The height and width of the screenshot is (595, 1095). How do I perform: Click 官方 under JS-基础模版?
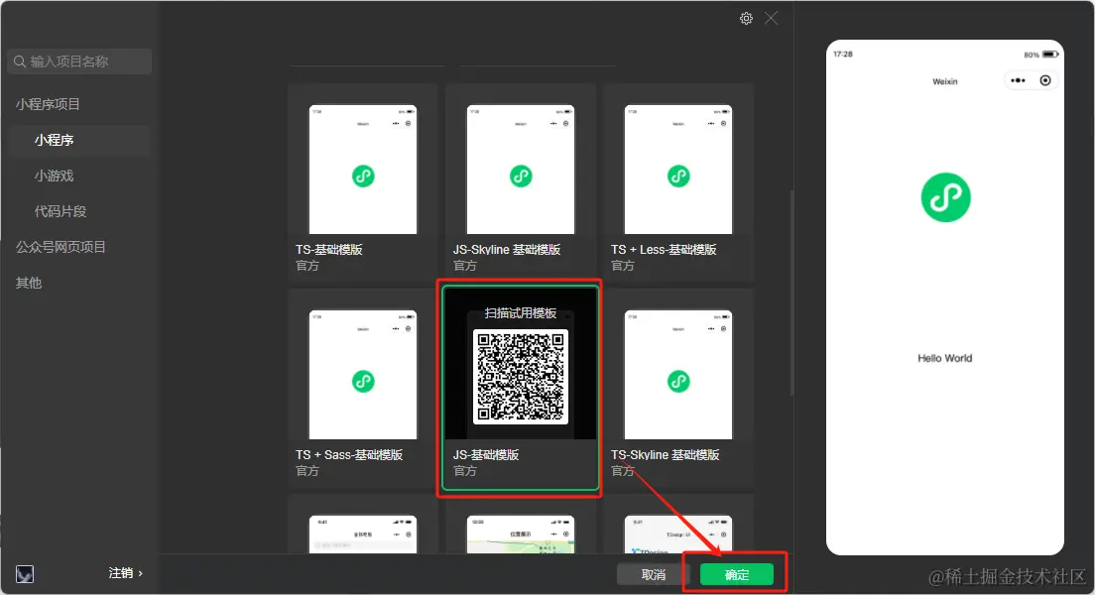point(465,471)
